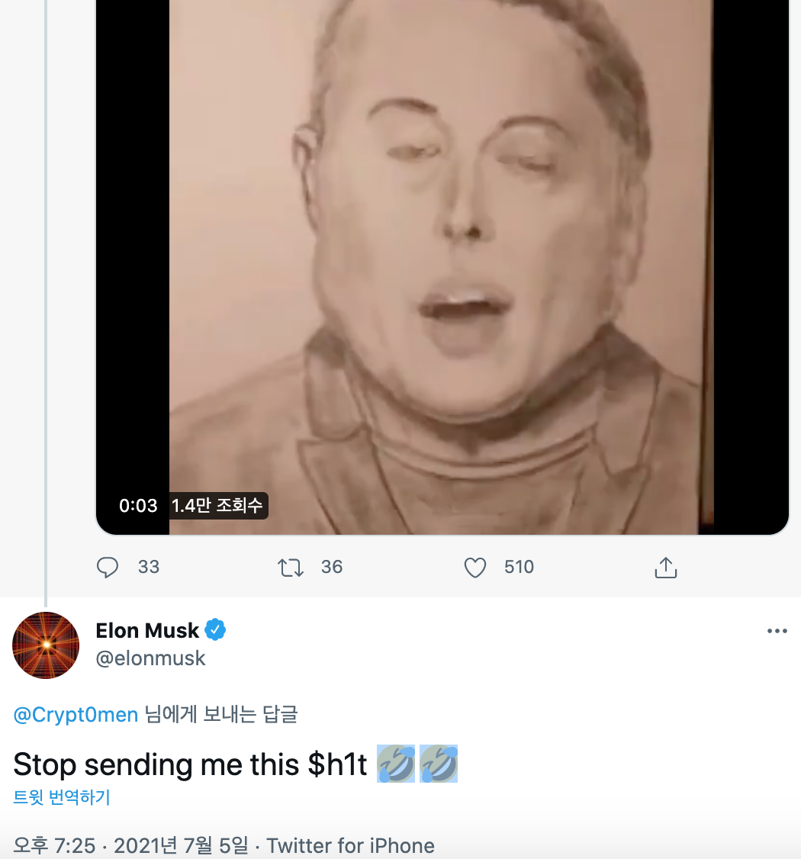Click the 36 retweets count
801x859 pixels.
coord(332,568)
